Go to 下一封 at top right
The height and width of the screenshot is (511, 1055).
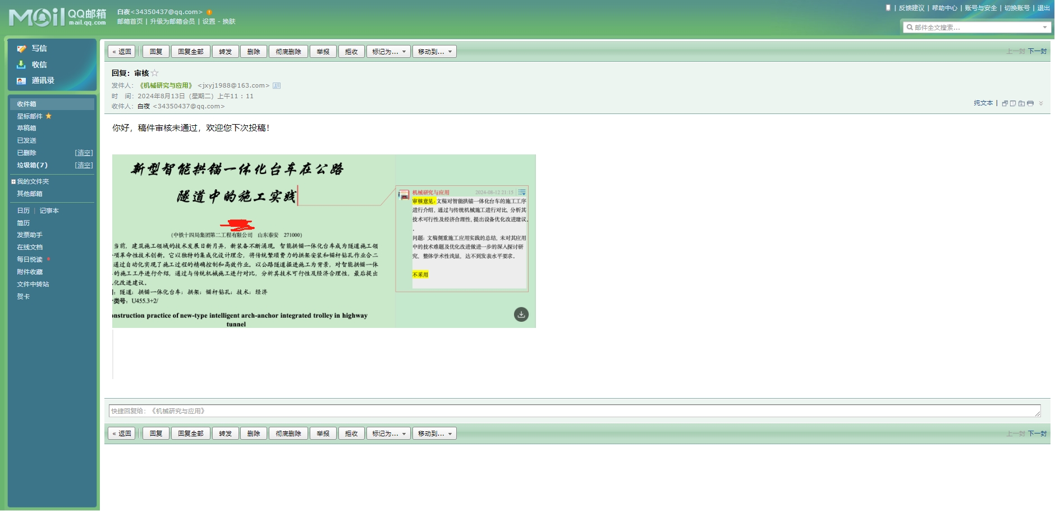1037,51
